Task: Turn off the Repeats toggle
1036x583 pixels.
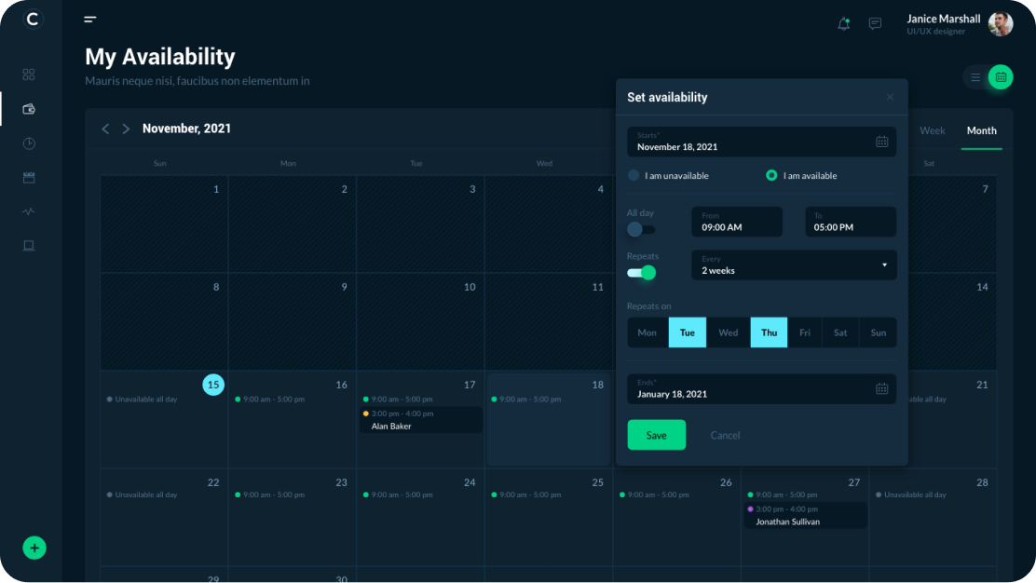Action: (641, 273)
